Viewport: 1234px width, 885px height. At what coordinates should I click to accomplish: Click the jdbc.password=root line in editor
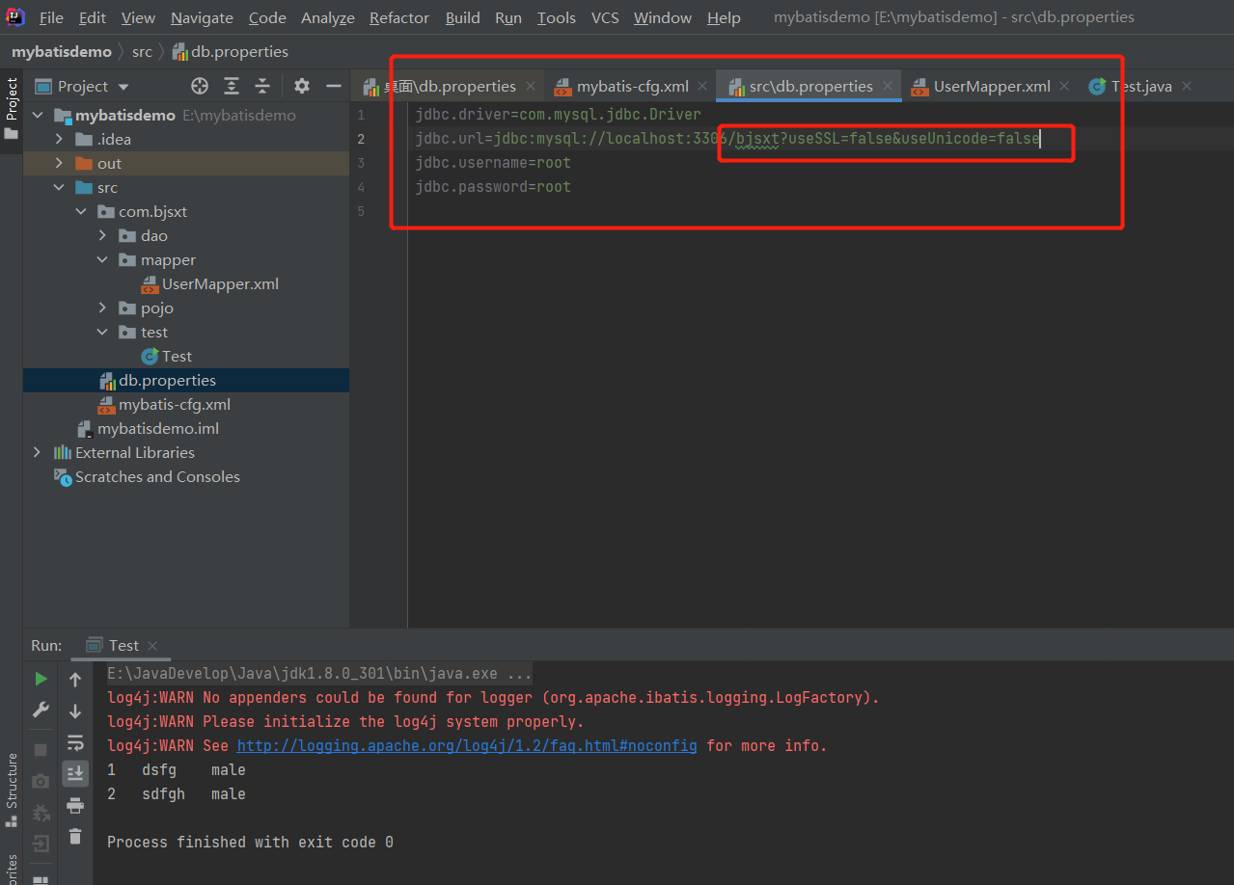point(493,187)
